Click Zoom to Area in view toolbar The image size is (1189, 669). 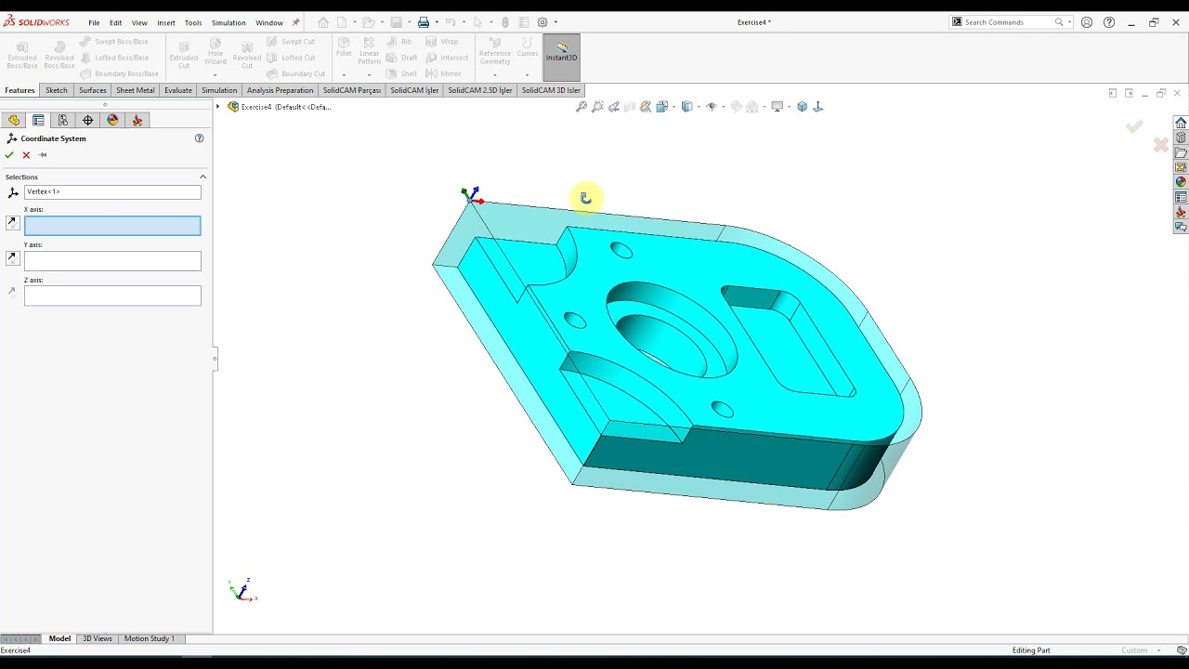coord(597,107)
